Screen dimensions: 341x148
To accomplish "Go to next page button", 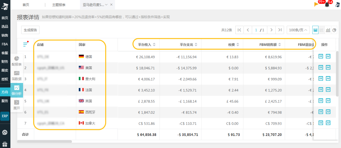I will [x=271, y=30].
